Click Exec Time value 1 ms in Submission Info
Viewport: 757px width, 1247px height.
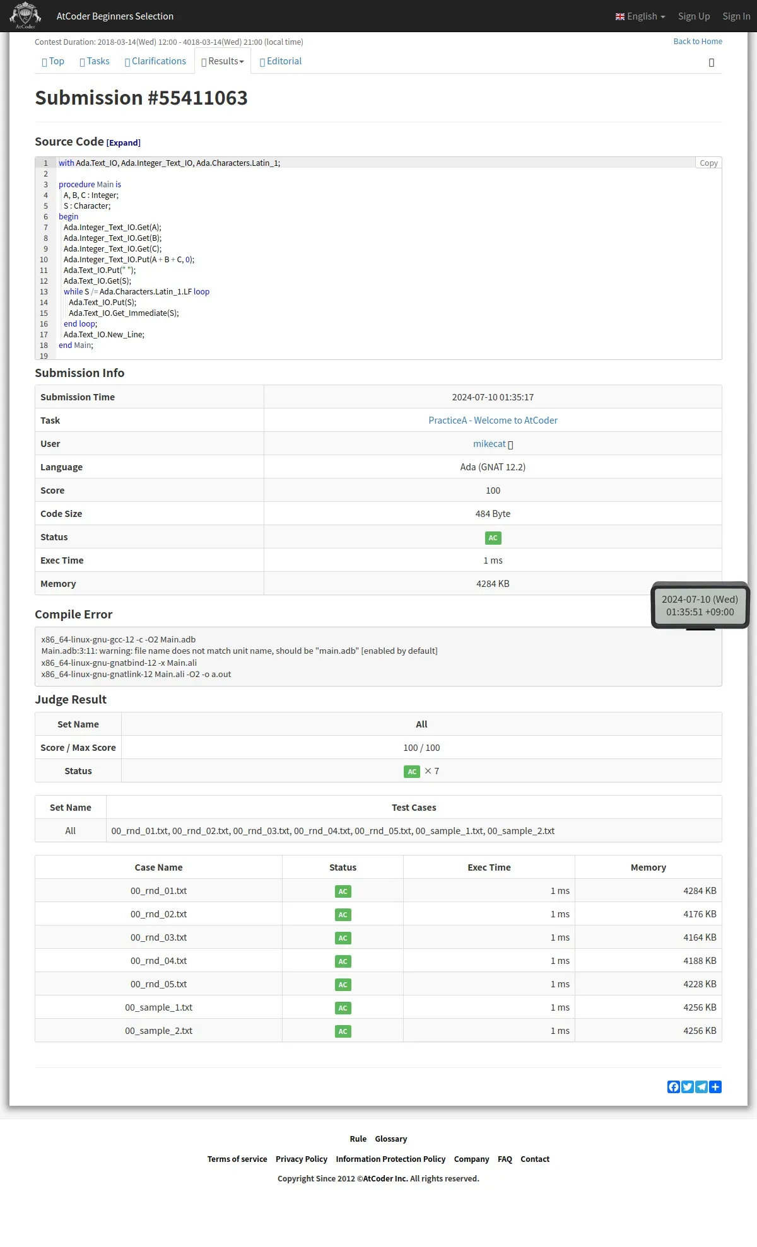click(493, 560)
